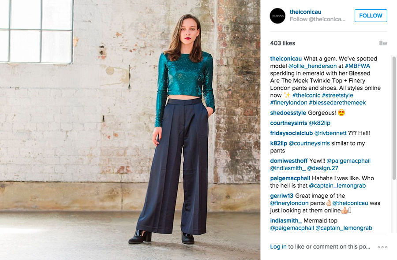Open the #blessedarethemeek hashtag
This screenshot has height=260, width=397.
pyautogui.click(x=337, y=103)
